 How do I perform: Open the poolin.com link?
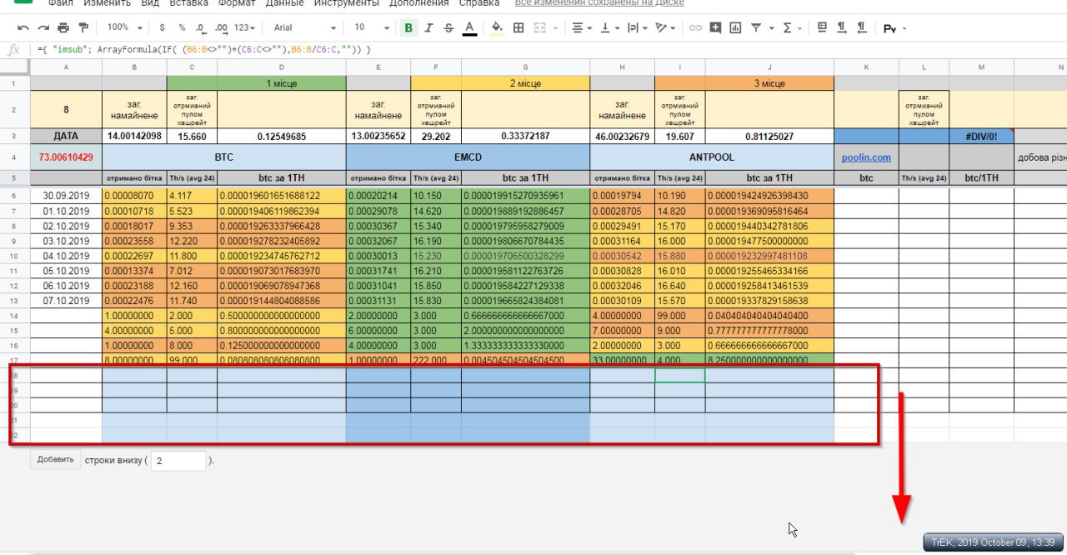[866, 157]
